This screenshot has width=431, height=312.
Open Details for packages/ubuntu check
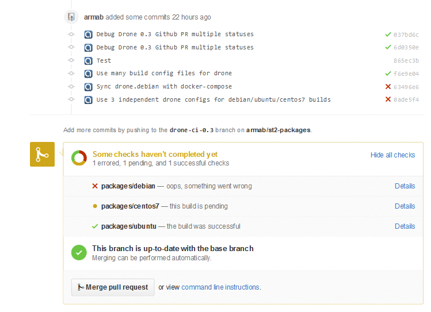pyautogui.click(x=405, y=226)
